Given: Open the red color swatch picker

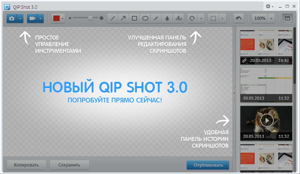Looking at the screenshot, I should (58, 19).
